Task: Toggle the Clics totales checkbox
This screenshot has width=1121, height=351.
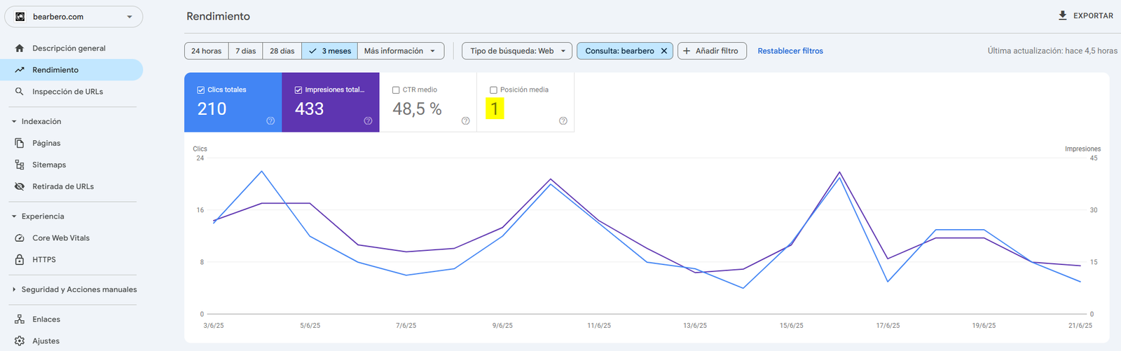Action: click(201, 90)
